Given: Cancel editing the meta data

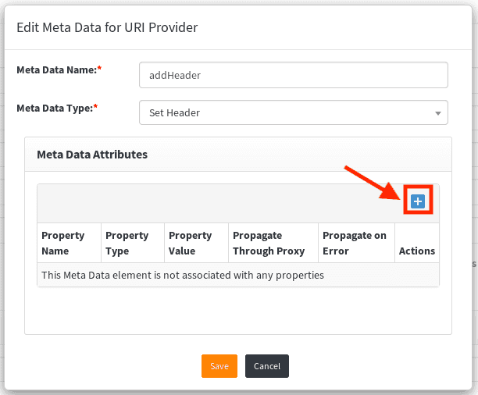Looking at the screenshot, I should click(267, 366).
